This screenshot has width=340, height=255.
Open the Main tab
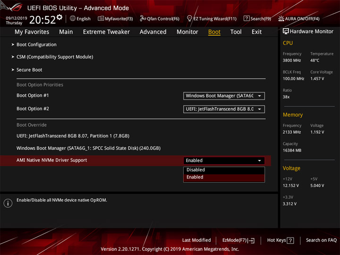click(66, 32)
